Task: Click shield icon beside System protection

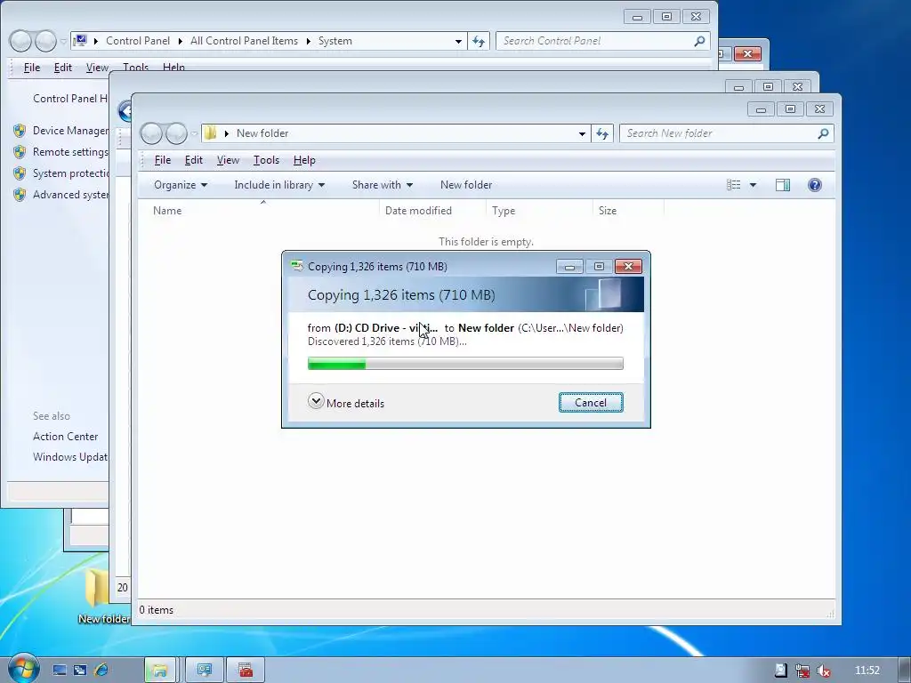Action: point(20,173)
